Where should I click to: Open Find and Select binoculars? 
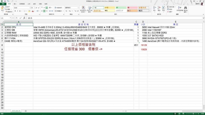click(x=186, y=9)
